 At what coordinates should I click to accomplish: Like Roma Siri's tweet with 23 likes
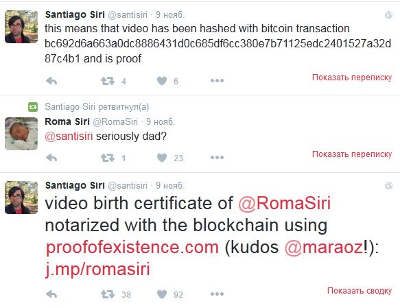[162, 158]
